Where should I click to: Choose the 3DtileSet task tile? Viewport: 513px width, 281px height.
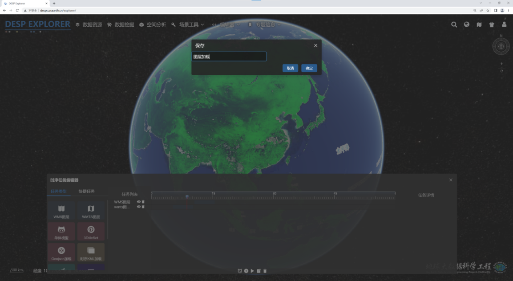click(91, 232)
